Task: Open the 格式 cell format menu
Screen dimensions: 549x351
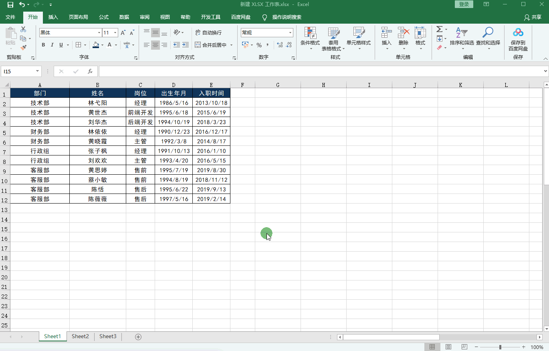Action: coord(420,38)
